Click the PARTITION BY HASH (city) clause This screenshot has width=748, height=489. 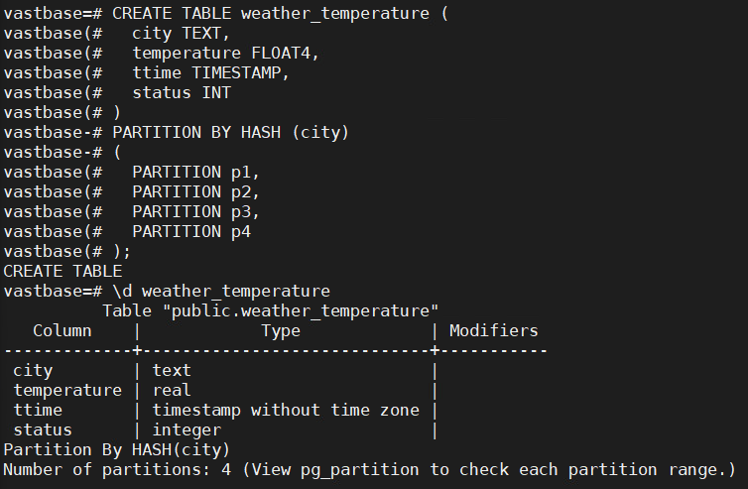pos(230,132)
